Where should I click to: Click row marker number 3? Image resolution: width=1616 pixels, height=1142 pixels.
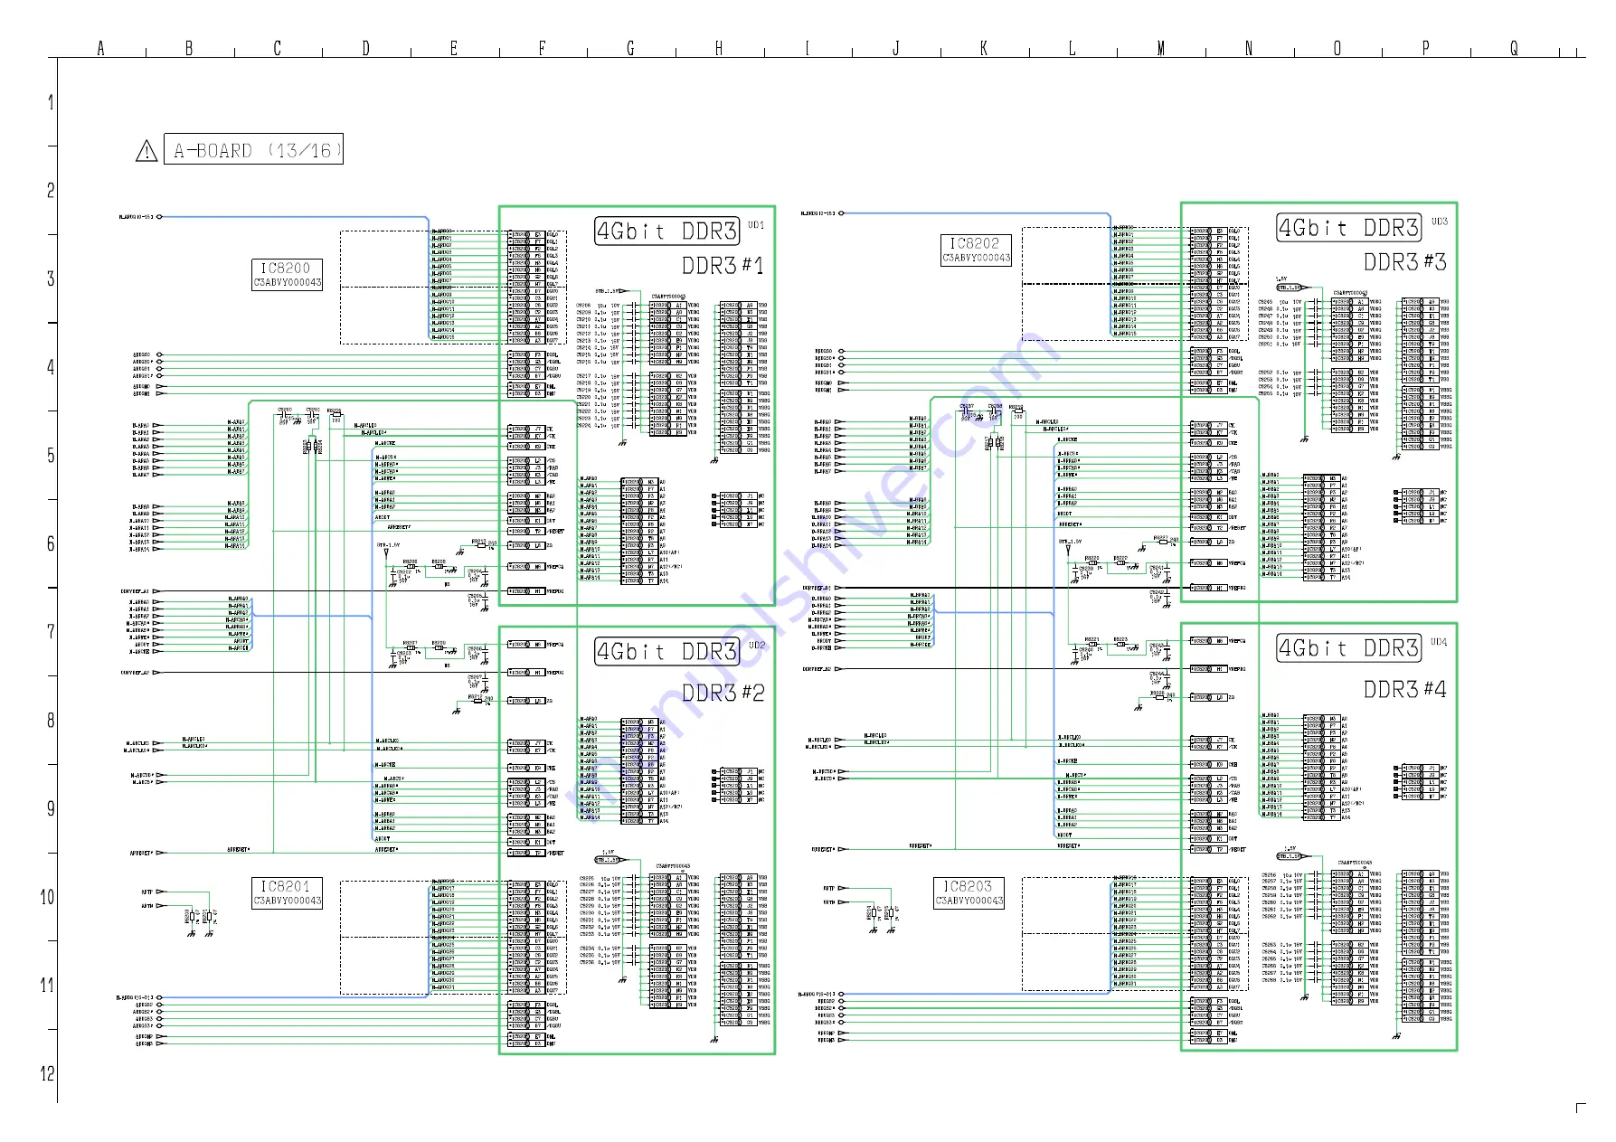[x=51, y=279]
